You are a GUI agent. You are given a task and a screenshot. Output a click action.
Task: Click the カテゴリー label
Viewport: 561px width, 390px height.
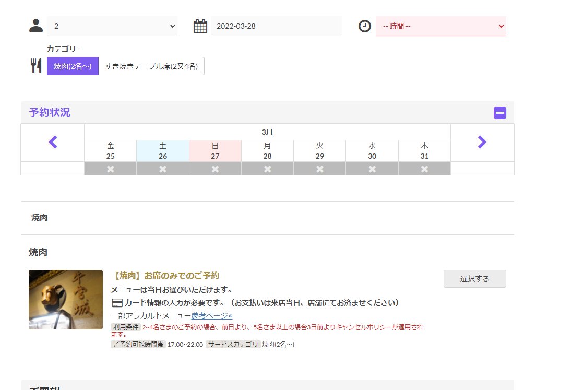pyautogui.click(x=65, y=49)
